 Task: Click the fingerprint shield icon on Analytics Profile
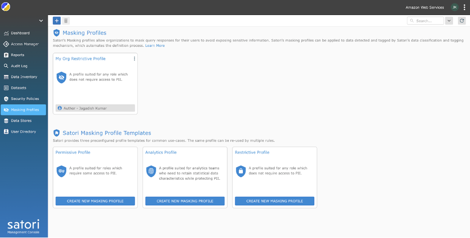point(151,171)
